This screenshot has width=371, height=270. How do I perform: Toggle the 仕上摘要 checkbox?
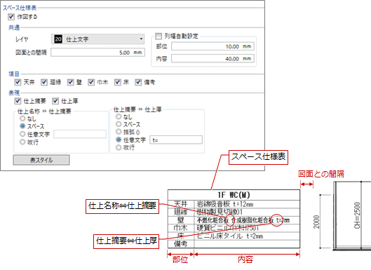(18, 101)
